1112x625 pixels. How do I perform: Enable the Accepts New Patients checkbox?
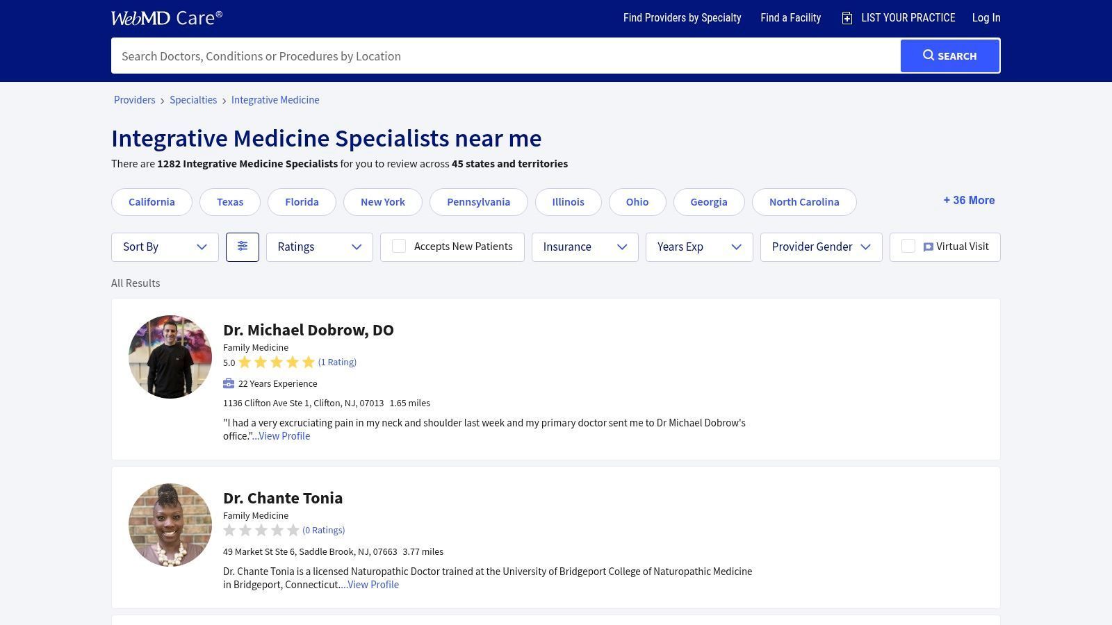(399, 247)
